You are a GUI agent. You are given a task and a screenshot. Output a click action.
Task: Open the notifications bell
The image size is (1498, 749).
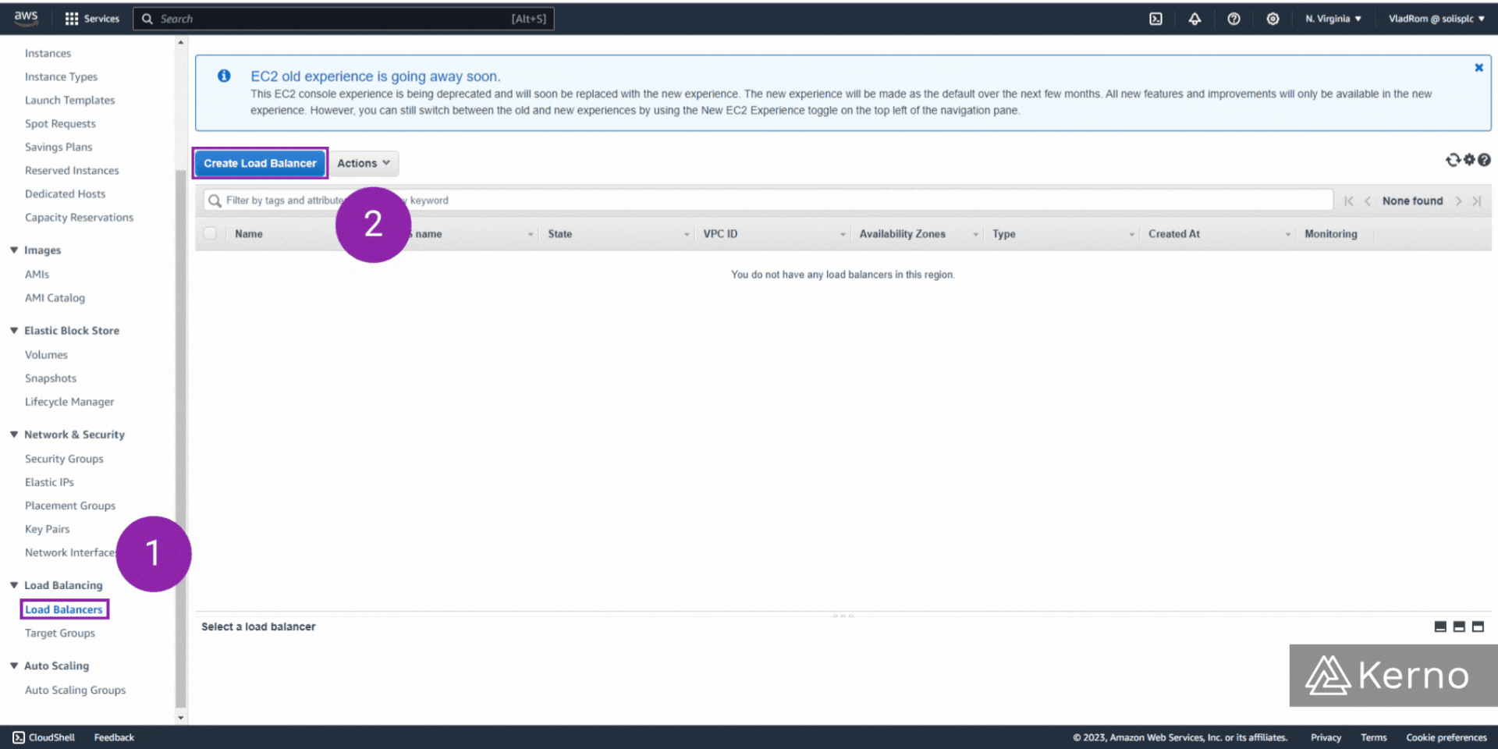pos(1194,19)
